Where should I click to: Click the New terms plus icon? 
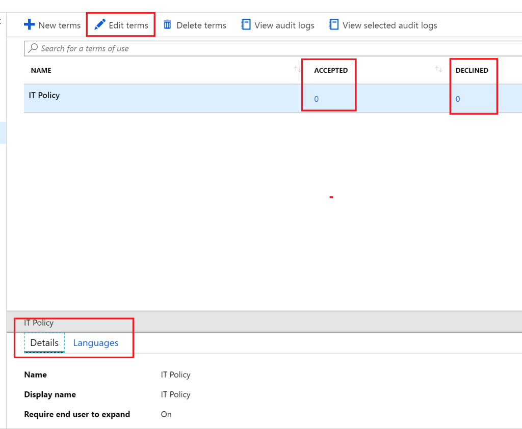pos(30,24)
